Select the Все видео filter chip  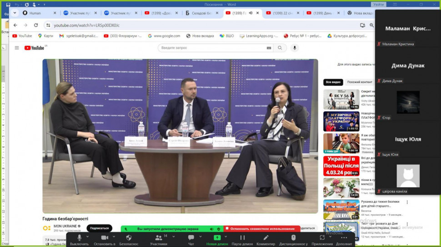333,82
